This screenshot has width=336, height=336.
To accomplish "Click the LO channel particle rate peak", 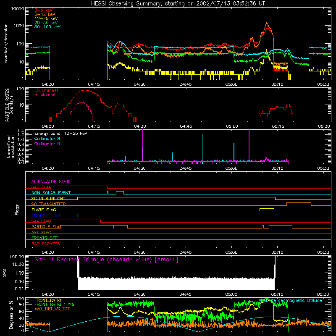I will (85, 90).
